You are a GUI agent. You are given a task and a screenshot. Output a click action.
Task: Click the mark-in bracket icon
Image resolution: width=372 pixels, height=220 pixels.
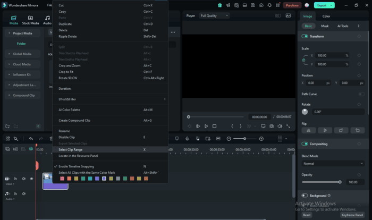(232, 126)
